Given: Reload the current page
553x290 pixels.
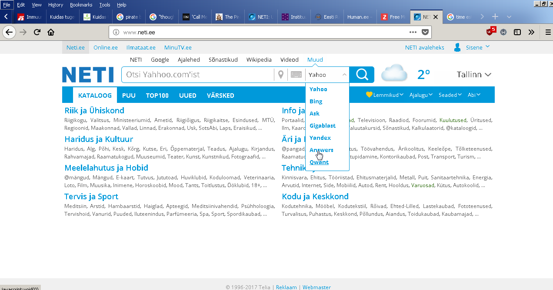Looking at the screenshot, I should [x=37, y=32].
